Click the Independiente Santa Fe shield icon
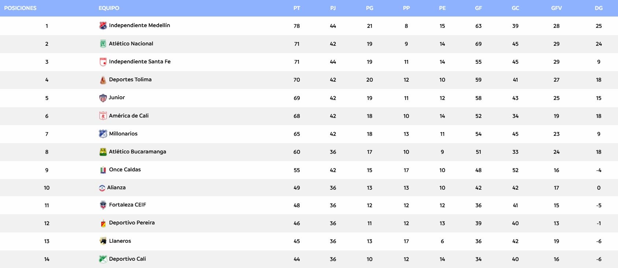This screenshot has height=268, width=618. tap(103, 62)
